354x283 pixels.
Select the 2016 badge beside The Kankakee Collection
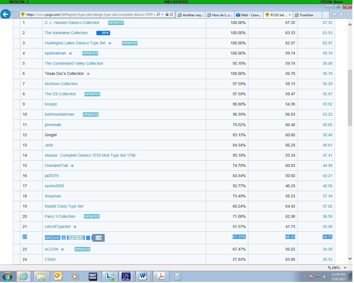point(103,33)
